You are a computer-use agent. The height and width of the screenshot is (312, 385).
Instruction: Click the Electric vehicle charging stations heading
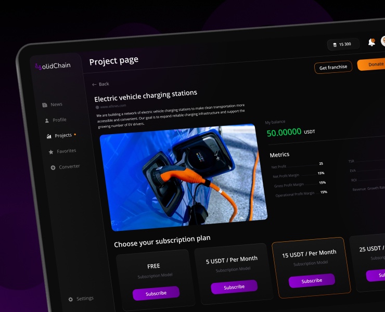click(x=146, y=96)
